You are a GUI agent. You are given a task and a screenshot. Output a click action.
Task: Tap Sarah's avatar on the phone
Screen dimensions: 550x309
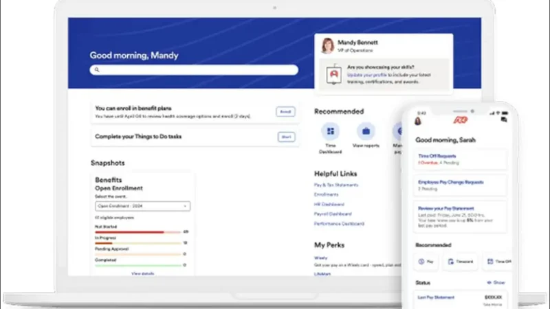coord(418,121)
